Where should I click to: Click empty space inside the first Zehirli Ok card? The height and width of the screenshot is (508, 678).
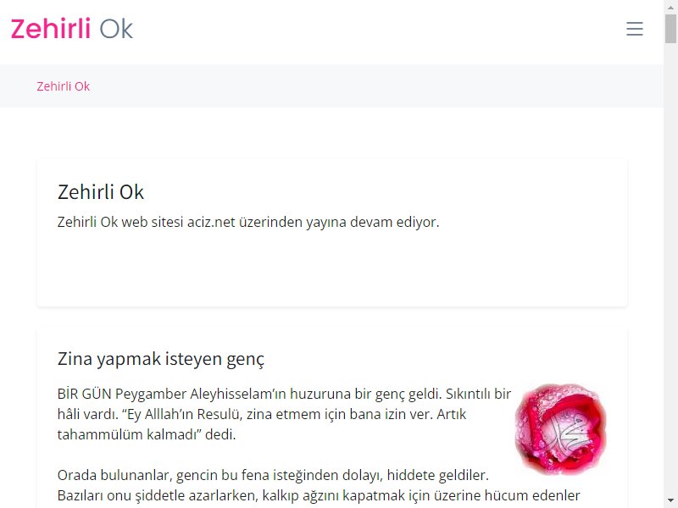click(332, 268)
